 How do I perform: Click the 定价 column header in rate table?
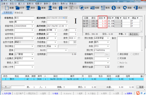[x=102, y=18]
